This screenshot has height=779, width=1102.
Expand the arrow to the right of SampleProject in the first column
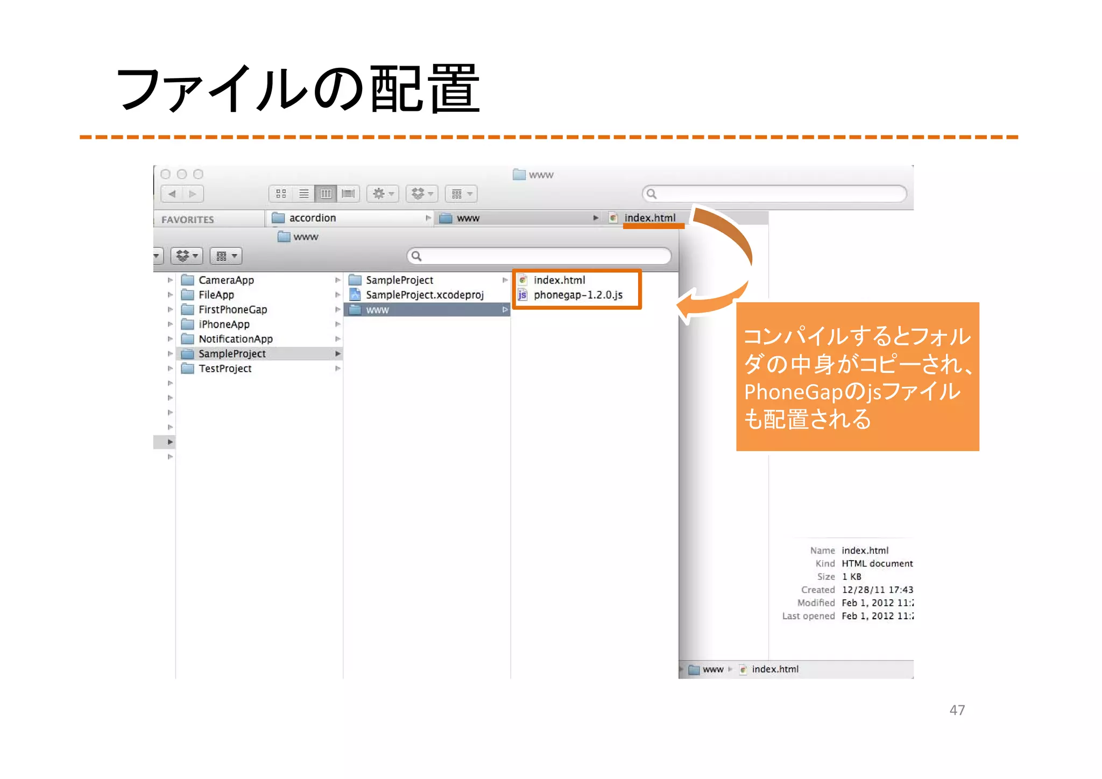tap(337, 354)
